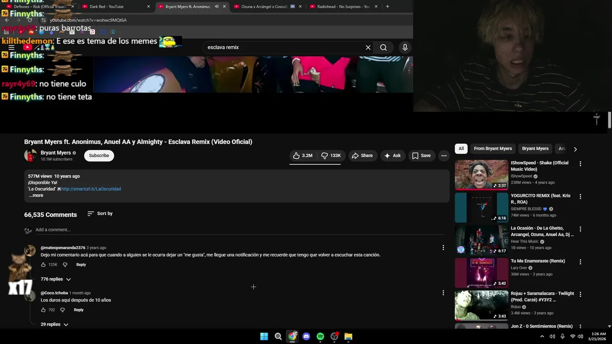This screenshot has height=344, width=612.
Task: Open more actions menu under video
Action: point(444,155)
